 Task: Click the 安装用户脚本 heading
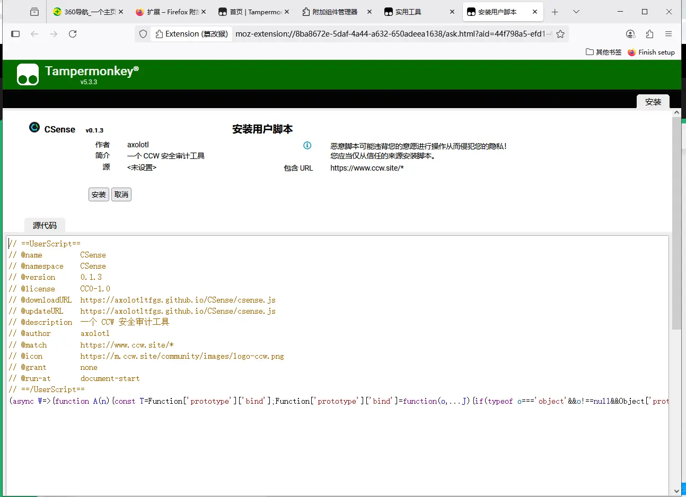(262, 129)
